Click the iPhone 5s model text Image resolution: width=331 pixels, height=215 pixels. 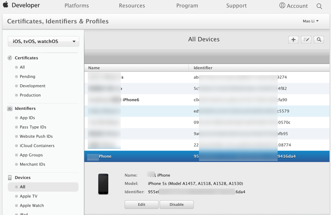coord(195,183)
